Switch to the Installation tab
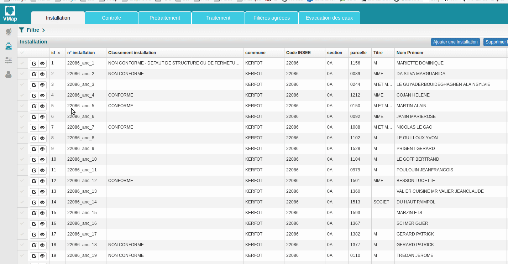508x264 pixels. click(x=58, y=18)
